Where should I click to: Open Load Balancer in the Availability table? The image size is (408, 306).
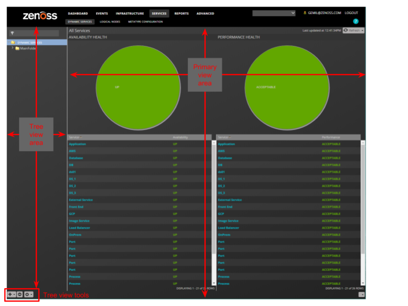coord(80,228)
